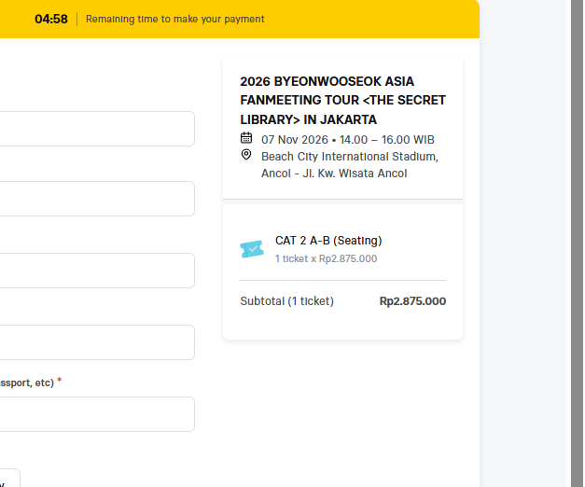Focus the topmost form input field

pos(97,129)
